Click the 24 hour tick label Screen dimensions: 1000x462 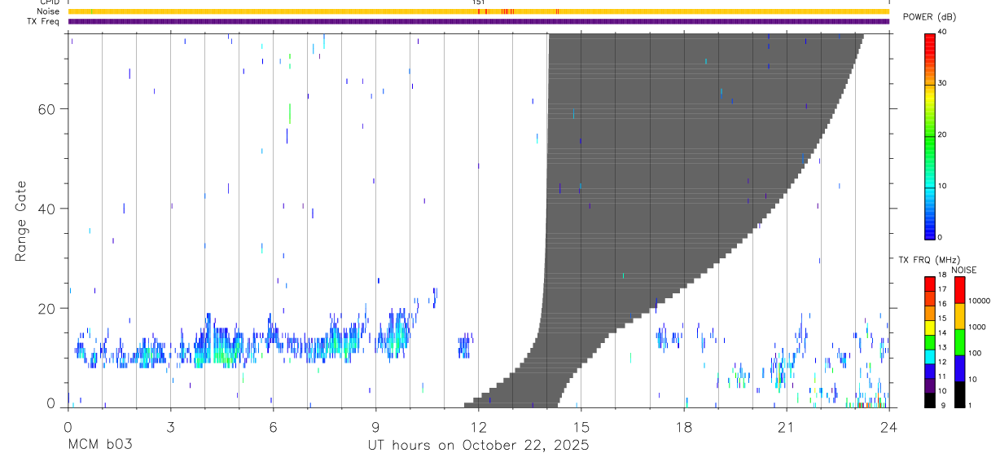point(888,426)
